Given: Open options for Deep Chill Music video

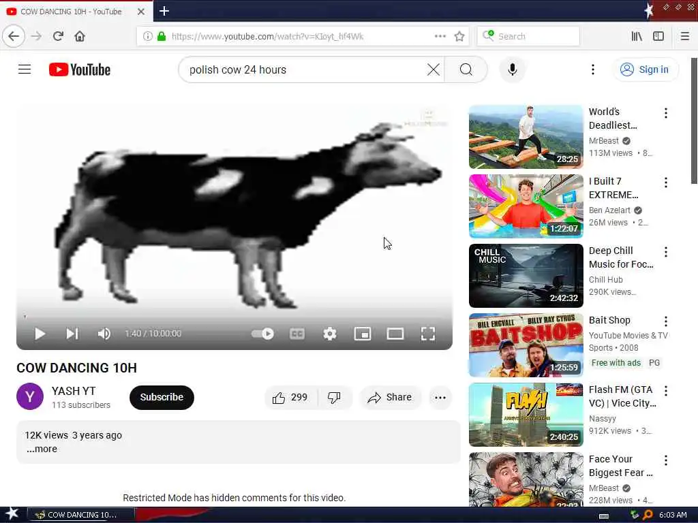Looking at the screenshot, I should click(665, 252).
